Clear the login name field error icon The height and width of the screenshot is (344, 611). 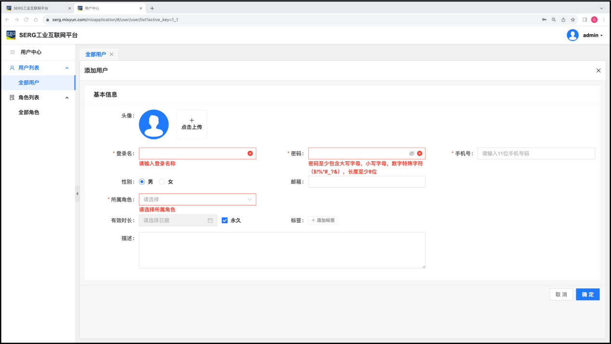click(250, 153)
